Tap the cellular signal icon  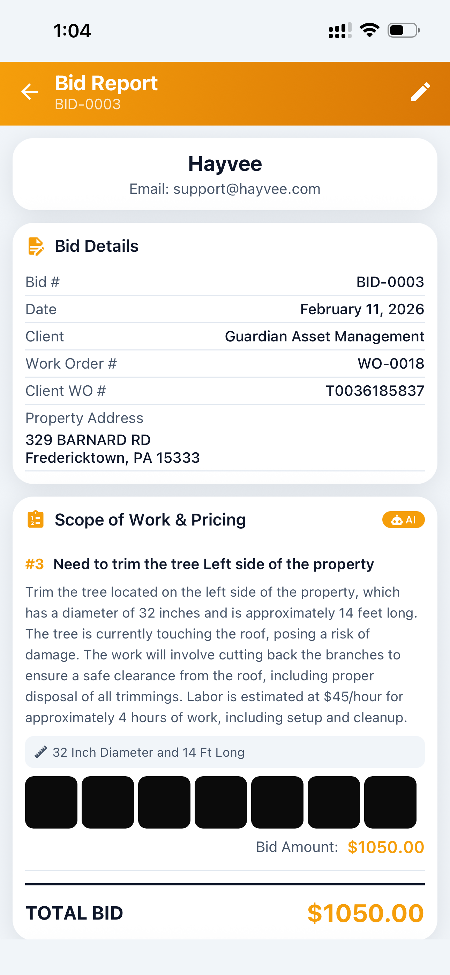[x=340, y=30]
